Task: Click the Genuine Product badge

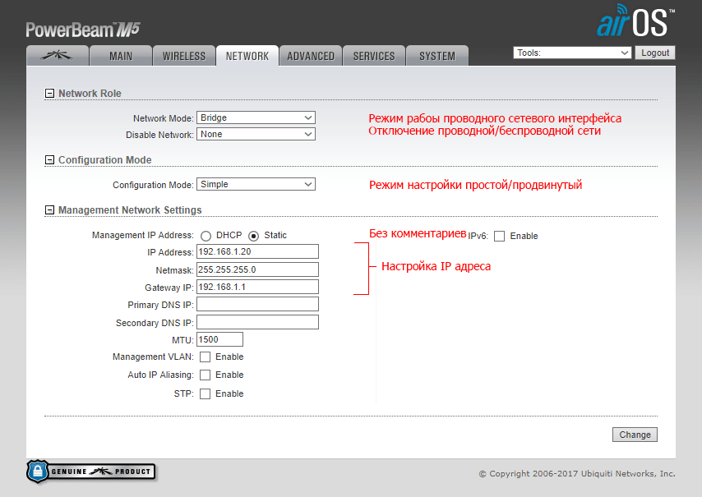Action: pos(91,472)
